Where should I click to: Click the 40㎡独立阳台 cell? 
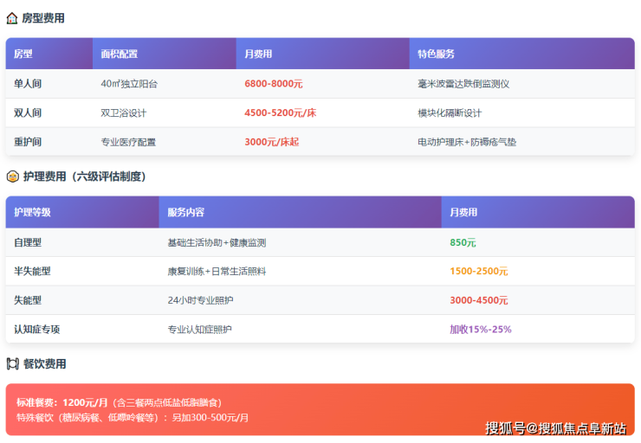pyautogui.click(x=129, y=84)
